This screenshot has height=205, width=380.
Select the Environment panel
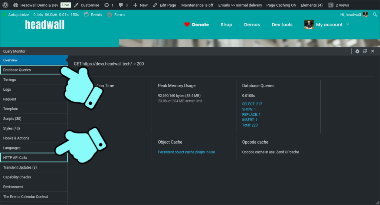point(34,187)
